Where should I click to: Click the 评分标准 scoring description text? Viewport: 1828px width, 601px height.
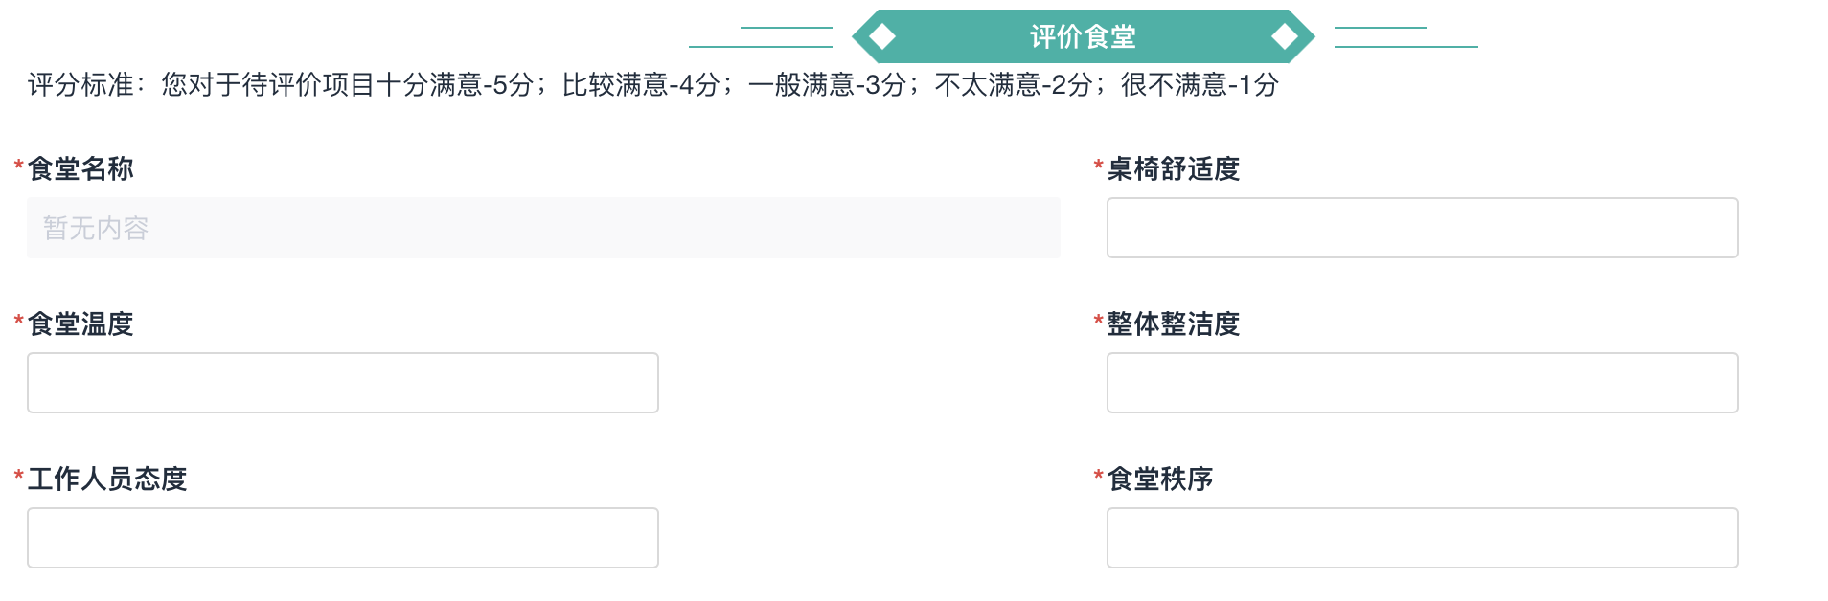[652, 85]
